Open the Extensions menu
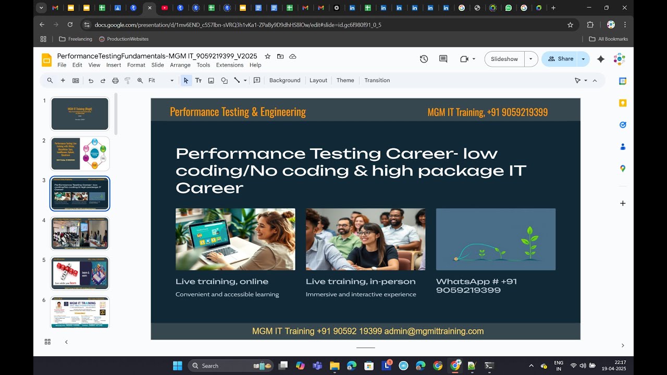 coord(230,65)
